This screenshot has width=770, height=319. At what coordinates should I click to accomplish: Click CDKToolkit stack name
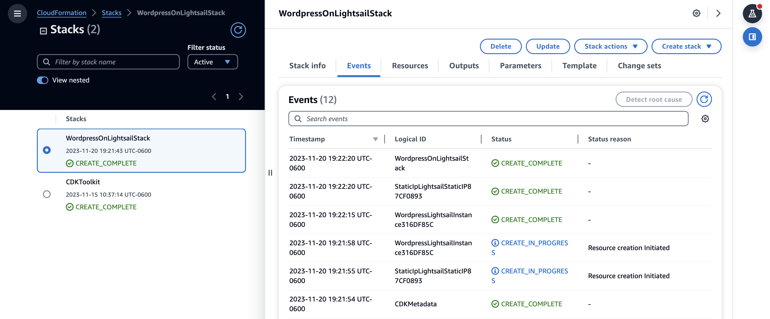click(x=83, y=182)
